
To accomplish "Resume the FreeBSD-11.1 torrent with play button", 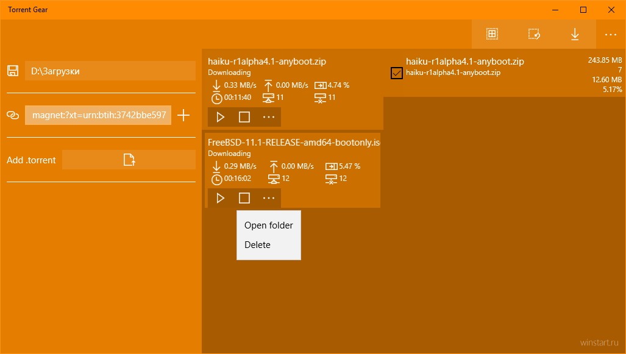I will pos(220,198).
